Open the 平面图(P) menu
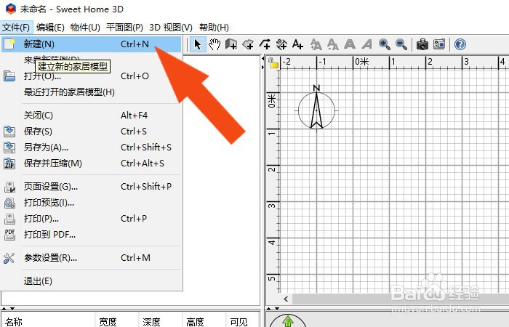The width and height of the screenshot is (509, 327). point(124,28)
